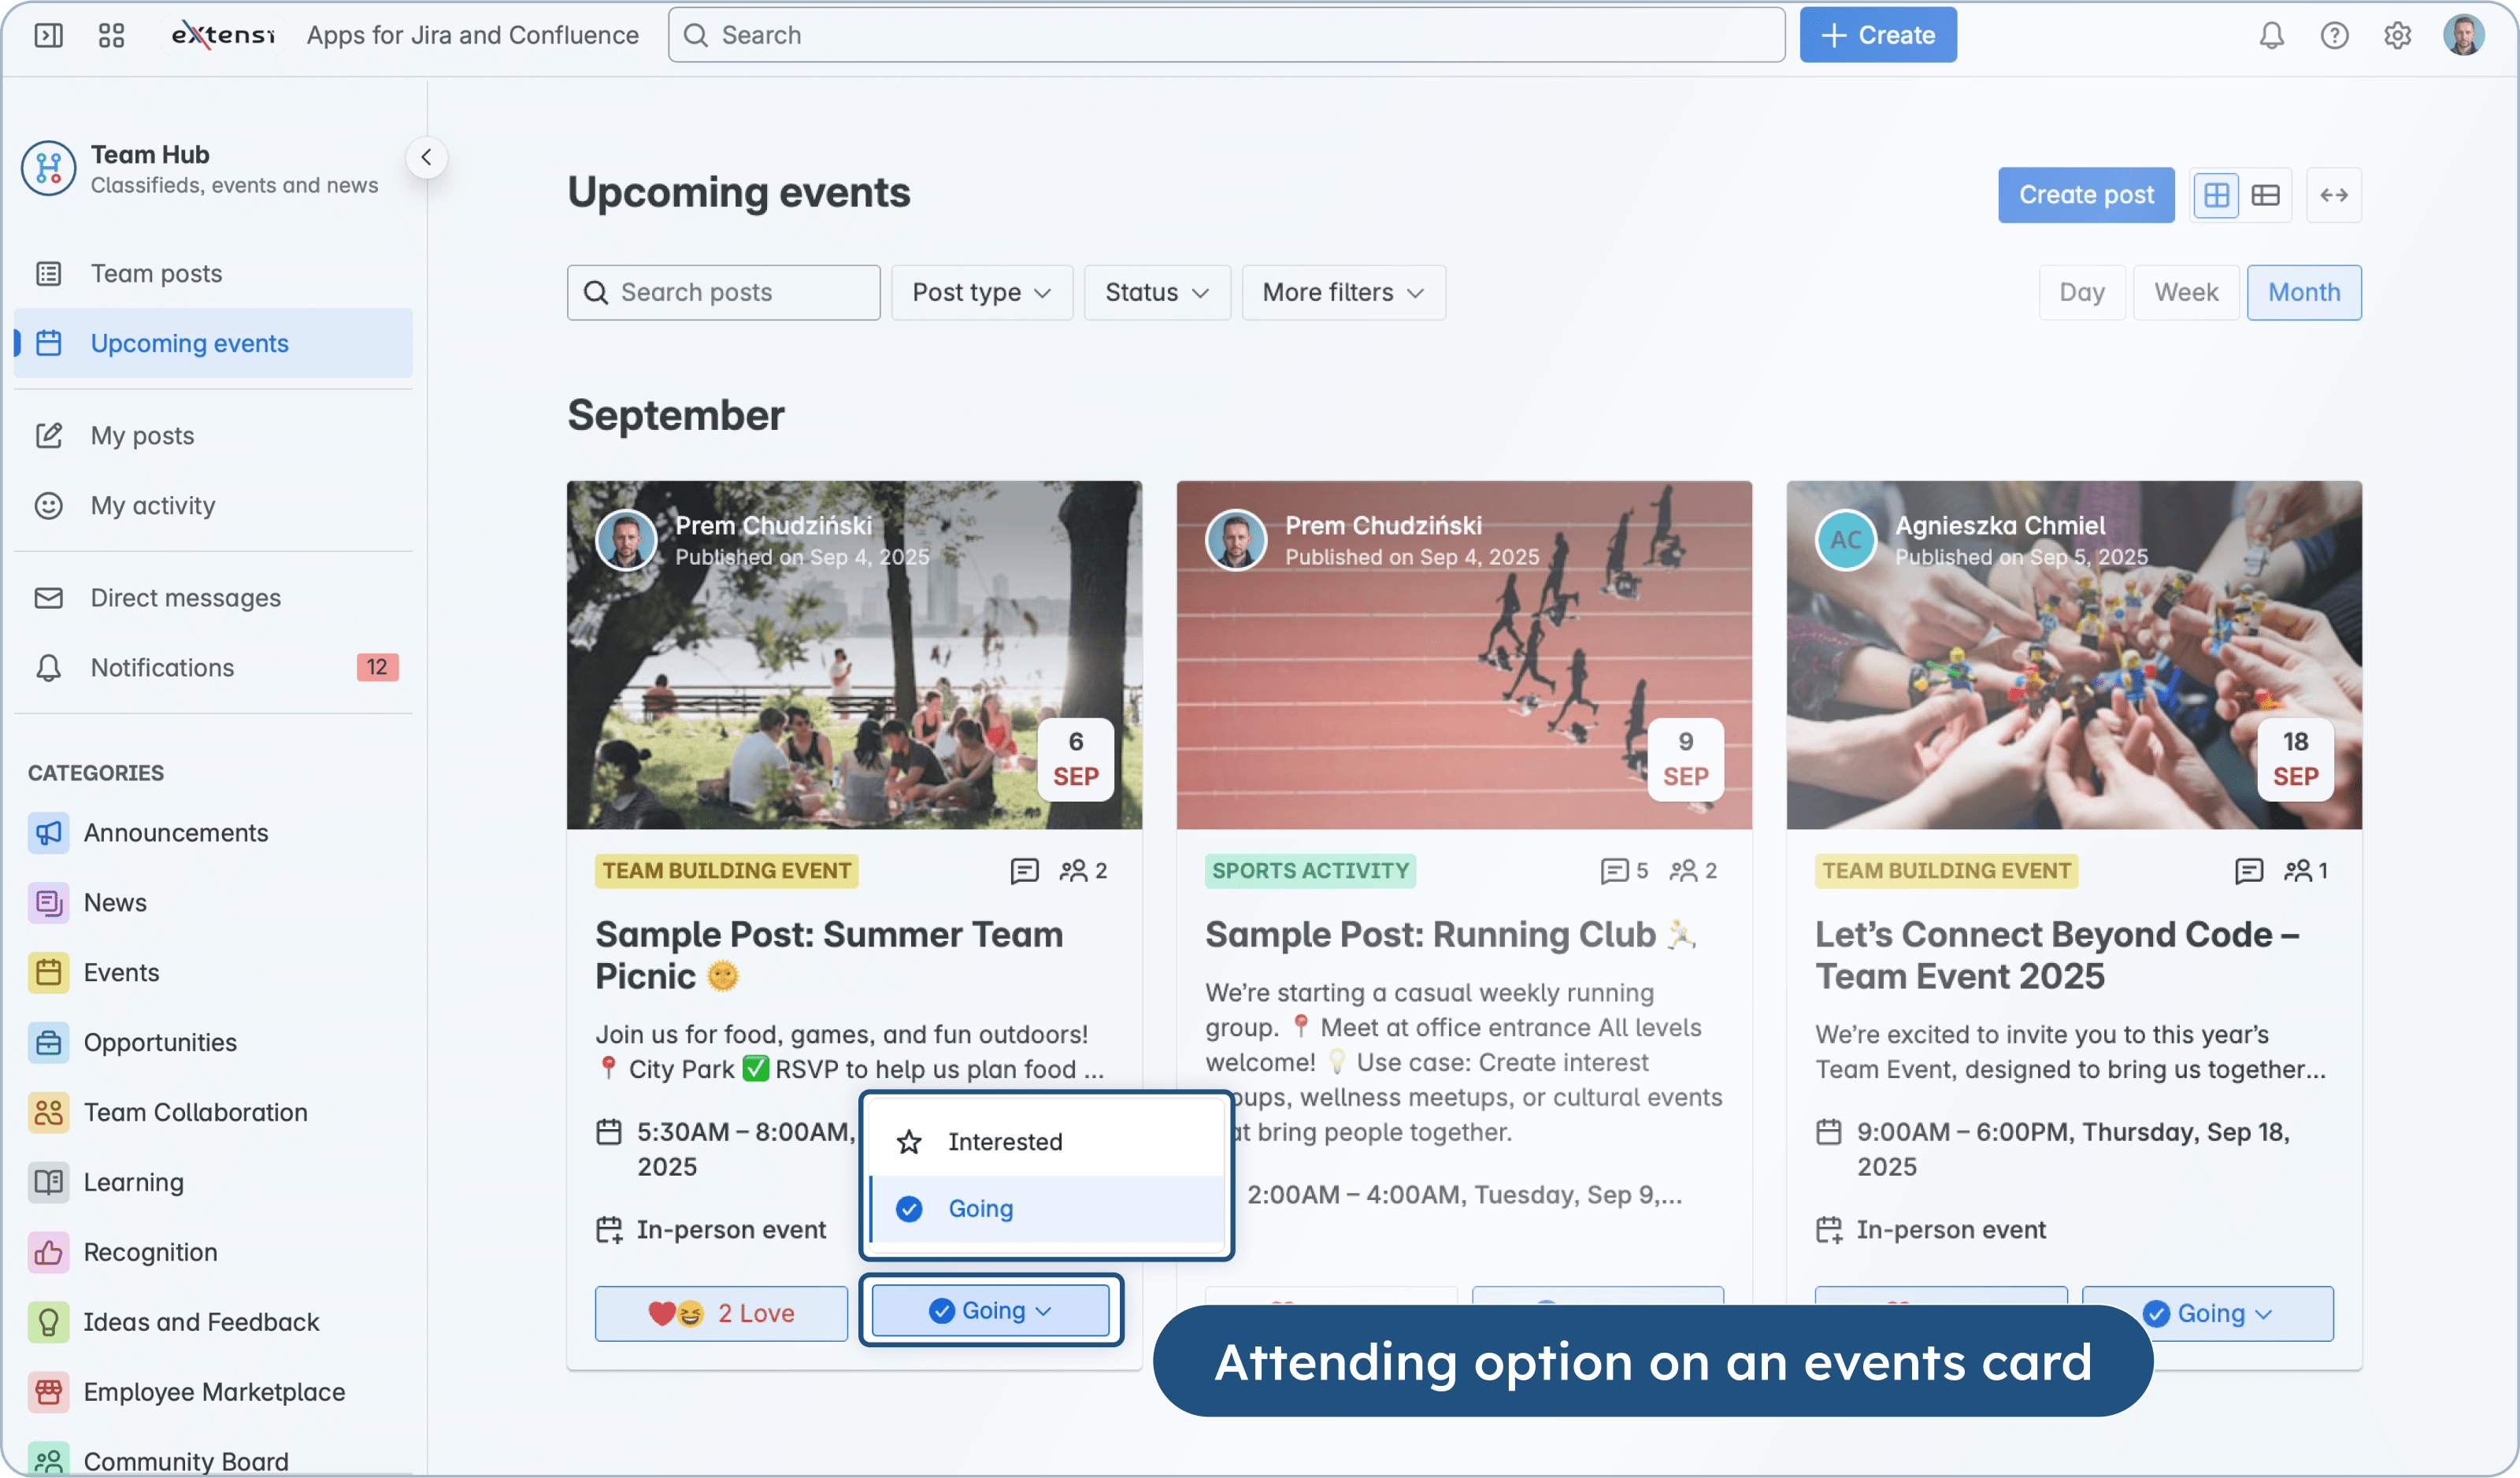Open the settings gear icon
The image size is (2520, 1478).
(x=2397, y=36)
